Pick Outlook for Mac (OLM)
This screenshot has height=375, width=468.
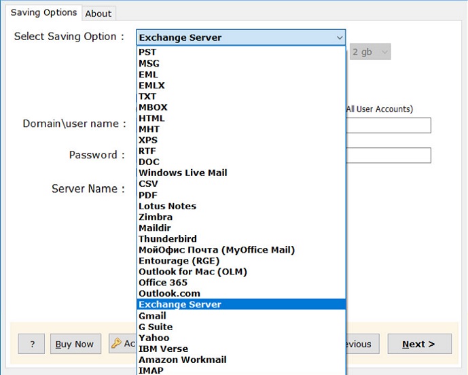(241, 272)
